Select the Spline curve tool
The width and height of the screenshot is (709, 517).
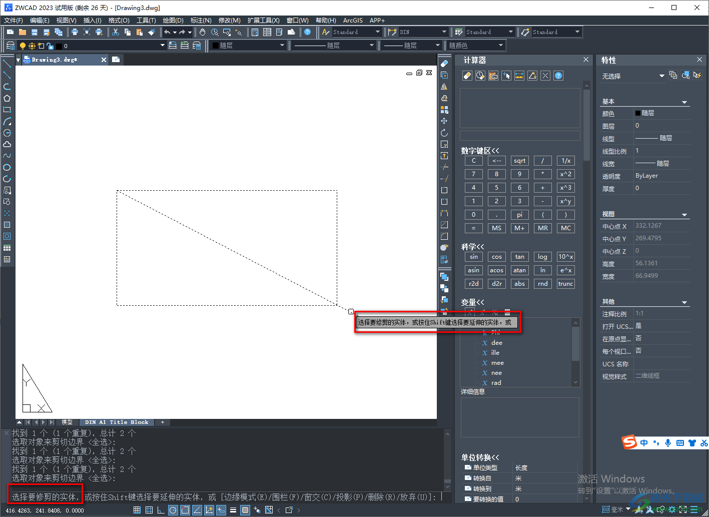point(7,156)
